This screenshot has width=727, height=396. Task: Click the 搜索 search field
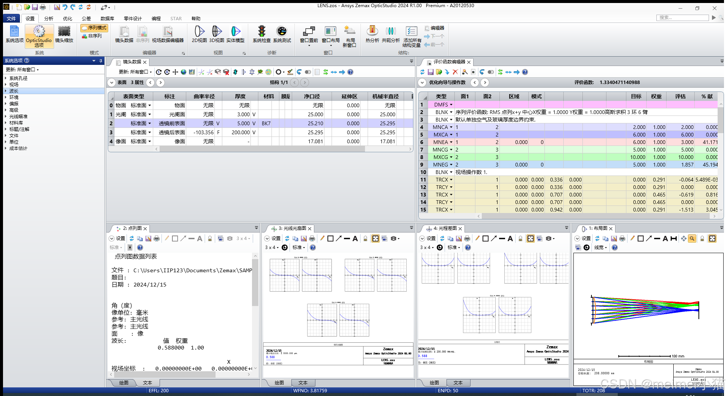[683, 18]
